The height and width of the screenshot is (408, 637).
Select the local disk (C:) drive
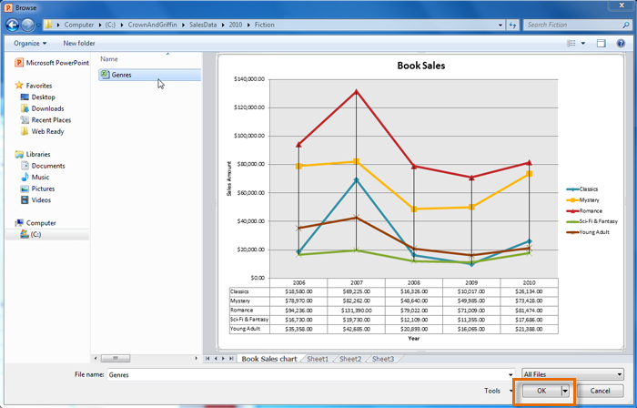pyautogui.click(x=35, y=234)
